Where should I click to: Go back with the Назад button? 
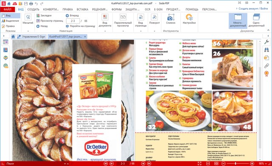tap(42, 26)
